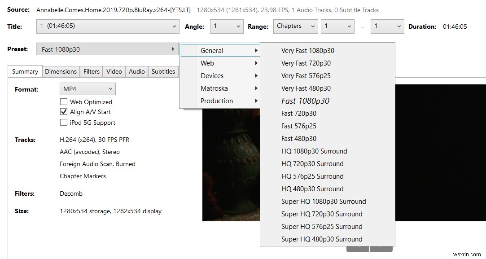Expand the Matroska presets submenu
486x259 pixels.
220,88
